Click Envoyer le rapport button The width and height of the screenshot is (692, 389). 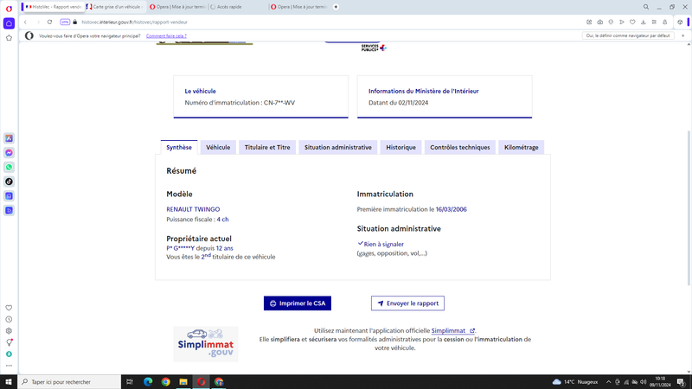(x=407, y=303)
